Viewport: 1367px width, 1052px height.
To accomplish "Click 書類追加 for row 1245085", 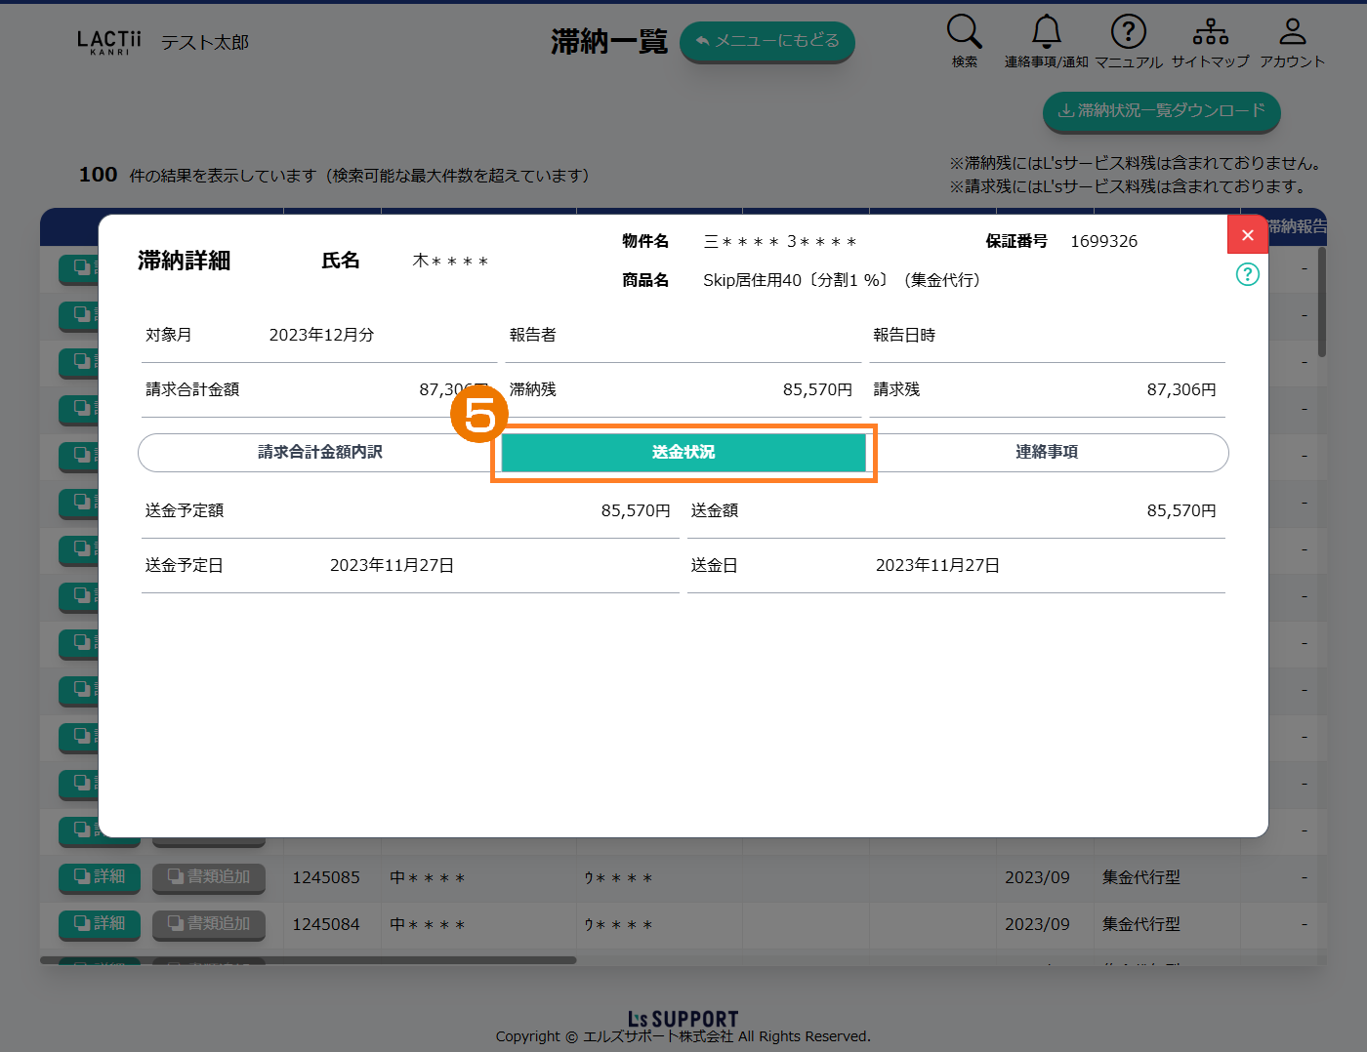I will point(209,877).
